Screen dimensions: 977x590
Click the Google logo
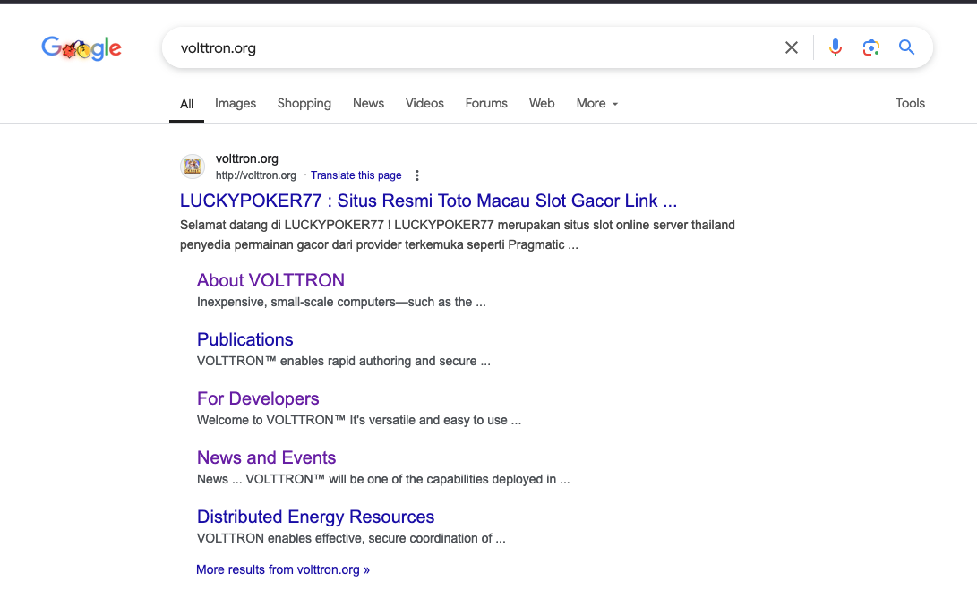pos(81,48)
